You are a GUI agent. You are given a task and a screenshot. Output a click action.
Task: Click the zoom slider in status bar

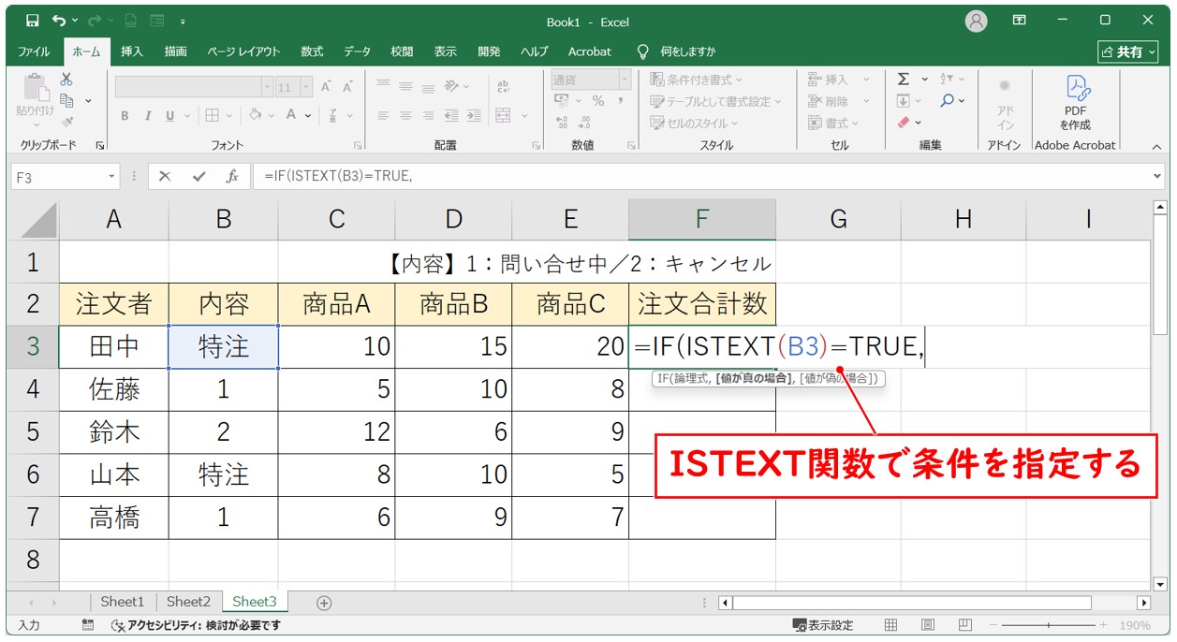[x=1048, y=624]
